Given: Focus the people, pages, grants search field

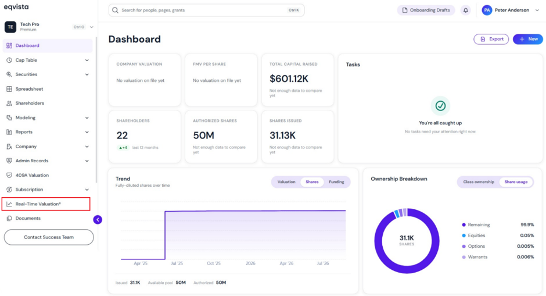Looking at the screenshot, I should click(x=206, y=10).
